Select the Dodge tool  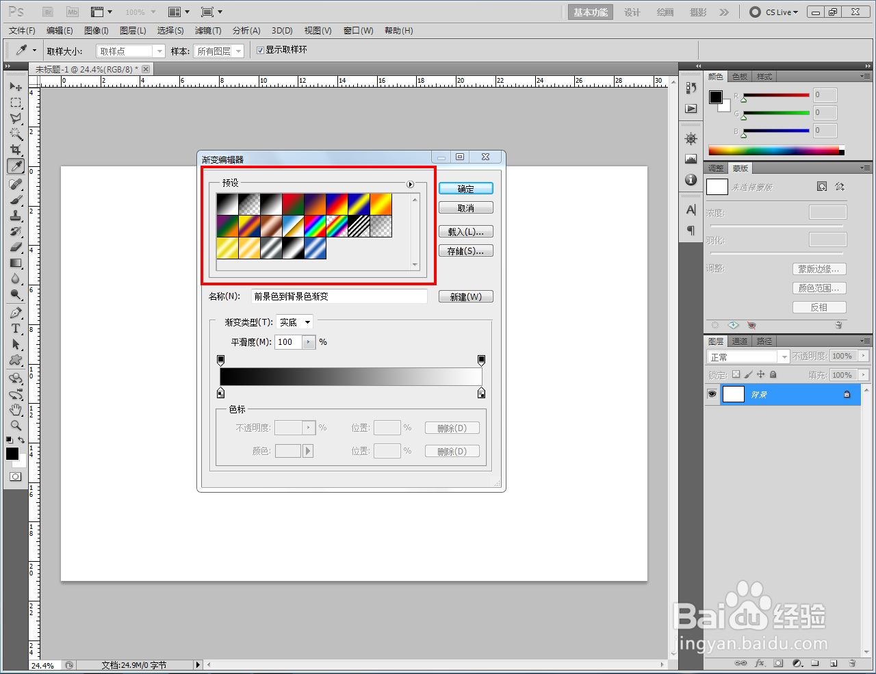pos(16,294)
